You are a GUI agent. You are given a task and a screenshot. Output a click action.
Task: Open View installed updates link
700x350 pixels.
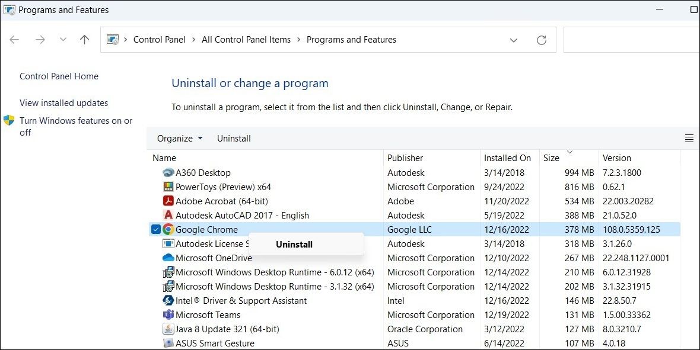click(x=63, y=103)
